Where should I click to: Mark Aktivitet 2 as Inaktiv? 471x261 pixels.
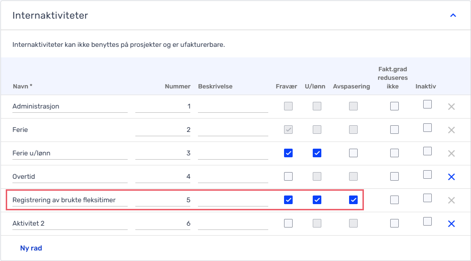(427, 221)
